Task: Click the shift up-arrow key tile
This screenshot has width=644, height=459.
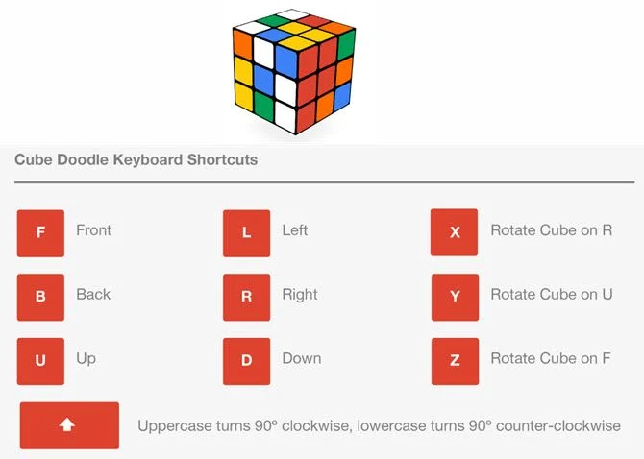Action: tap(69, 425)
